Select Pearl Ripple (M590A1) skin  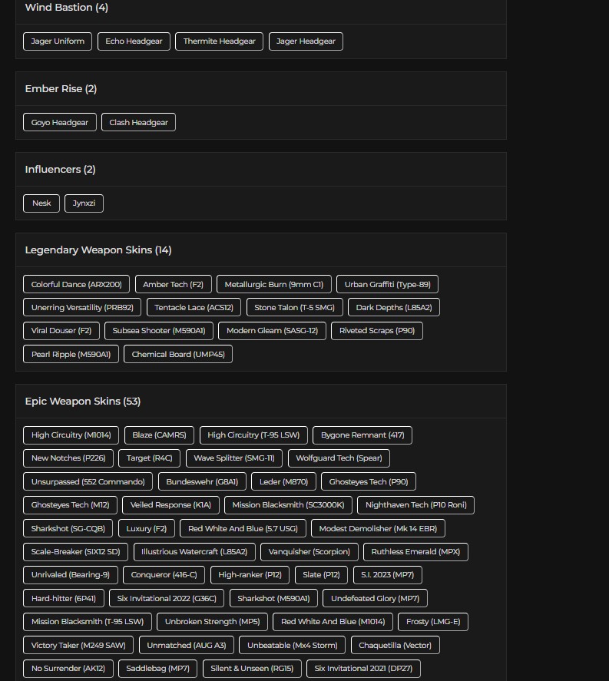(71, 355)
